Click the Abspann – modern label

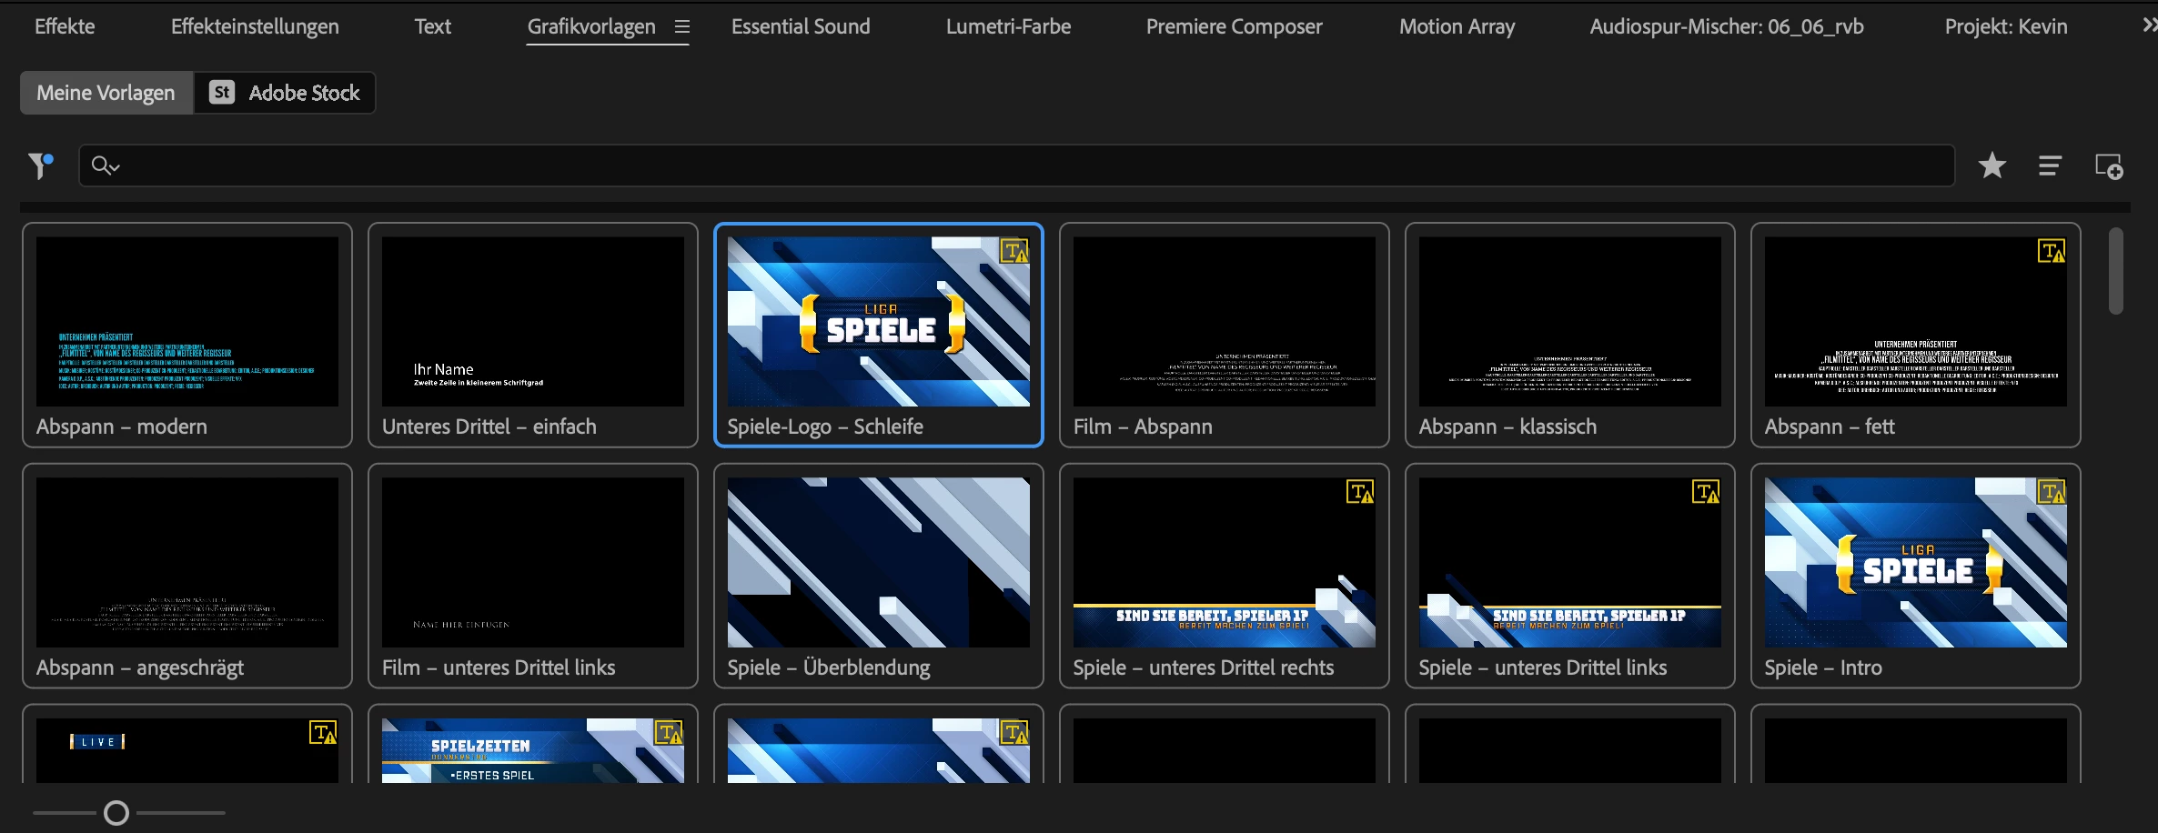tap(122, 427)
